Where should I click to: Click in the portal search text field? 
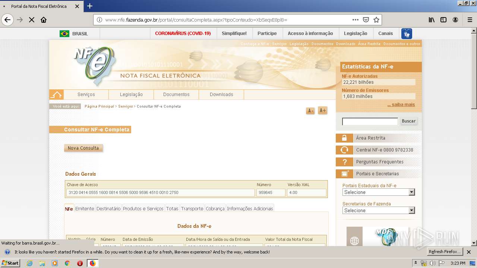(370, 121)
